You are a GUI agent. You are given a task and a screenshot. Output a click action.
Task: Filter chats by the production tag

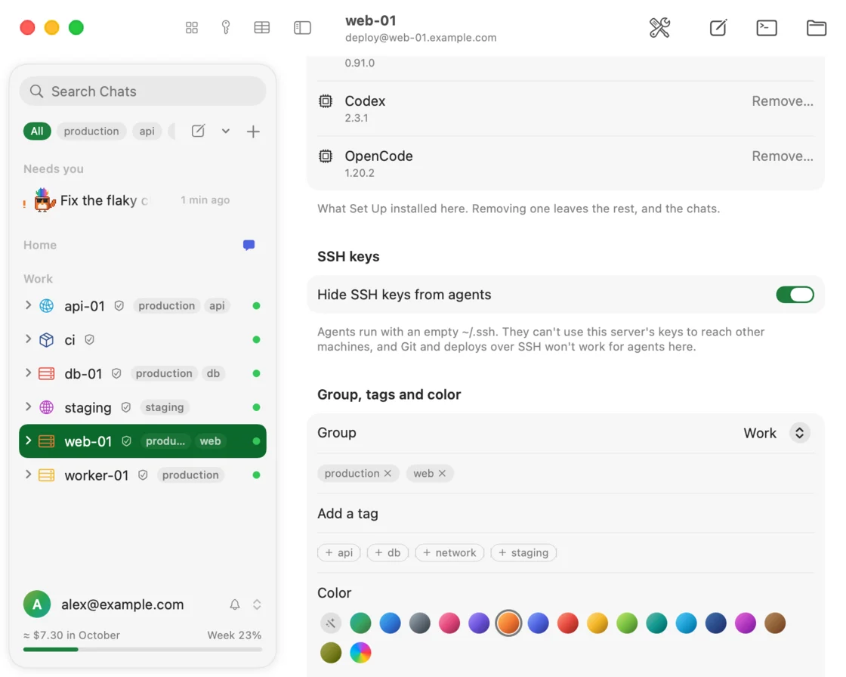tap(91, 131)
